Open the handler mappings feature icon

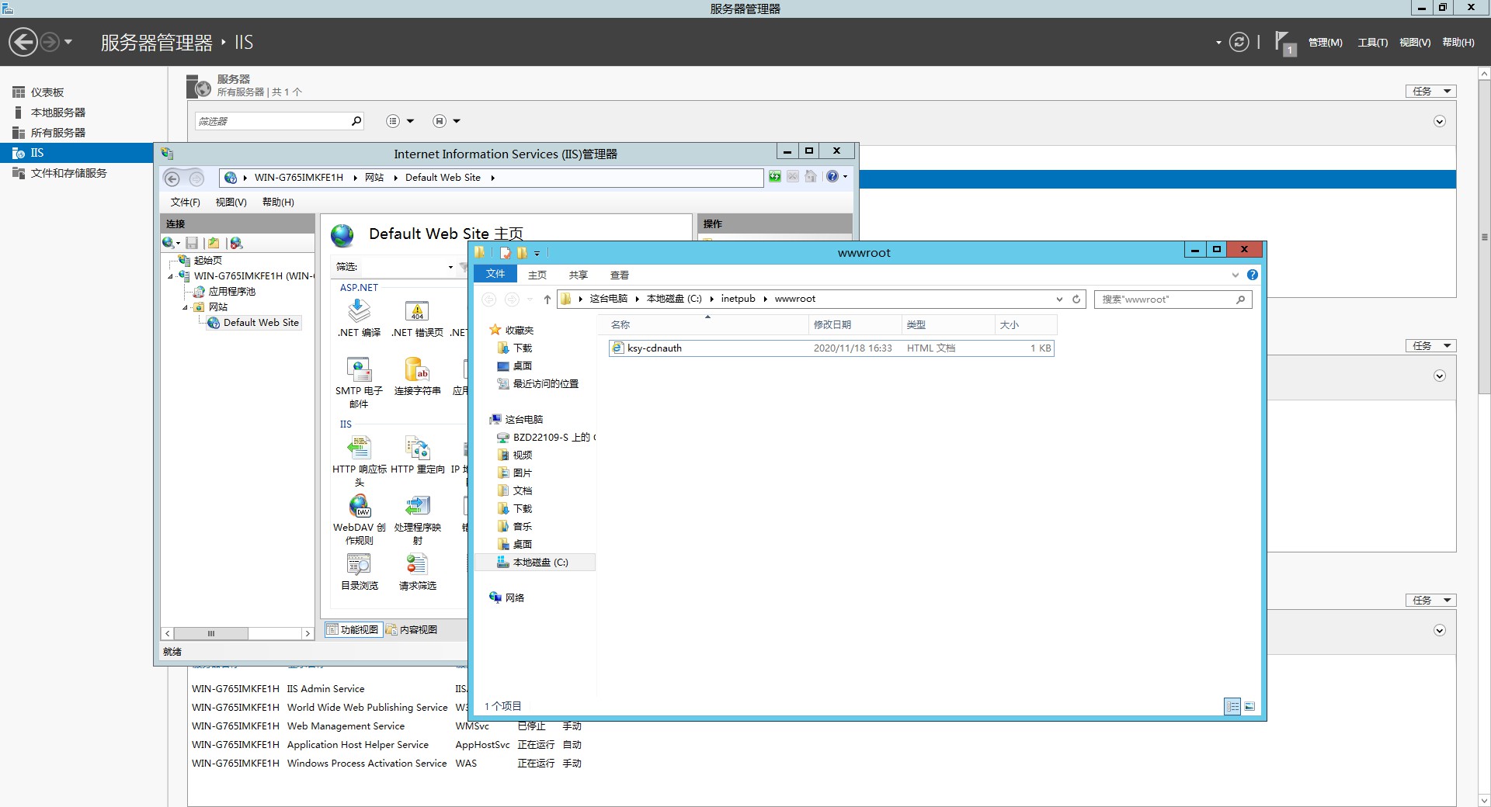tap(417, 507)
